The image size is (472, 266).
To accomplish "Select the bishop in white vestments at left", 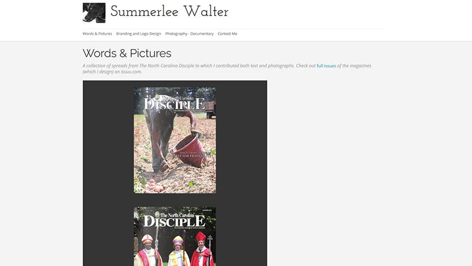I will [148, 250].
